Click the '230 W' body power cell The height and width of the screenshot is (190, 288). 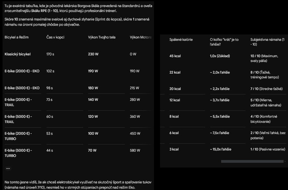point(93,54)
